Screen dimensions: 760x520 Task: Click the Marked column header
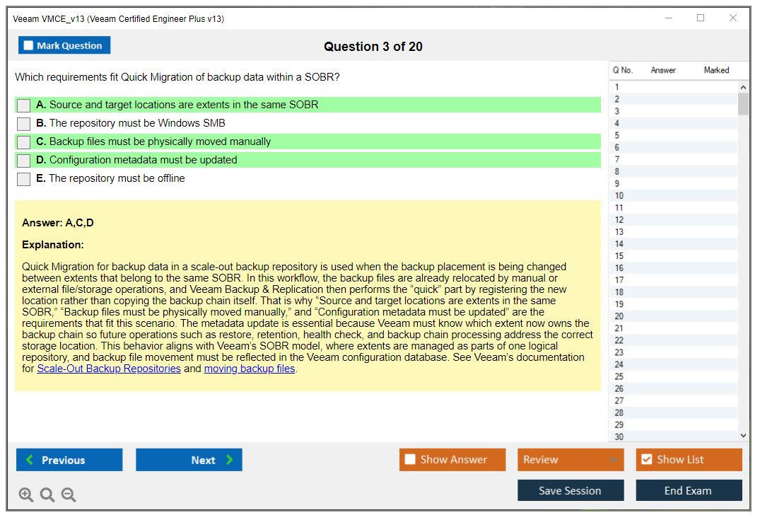716,70
